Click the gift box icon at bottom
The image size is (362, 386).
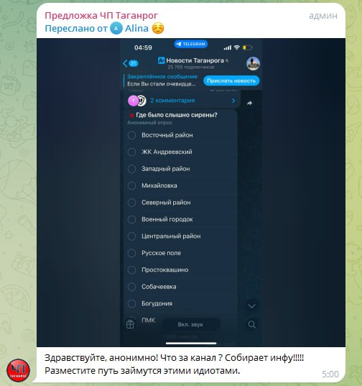pyautogui.click(x=130, y=324)
